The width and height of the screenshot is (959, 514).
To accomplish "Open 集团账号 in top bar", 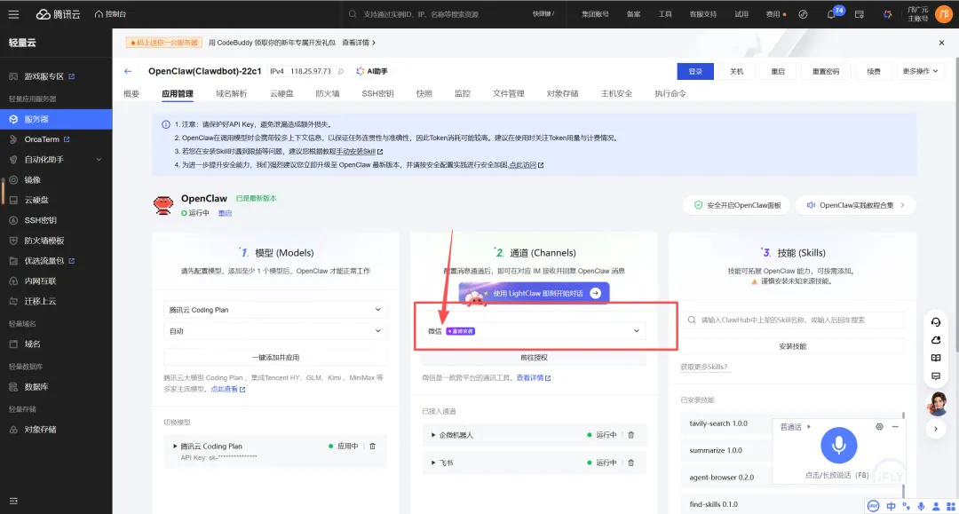I will [x=595, y=14].
